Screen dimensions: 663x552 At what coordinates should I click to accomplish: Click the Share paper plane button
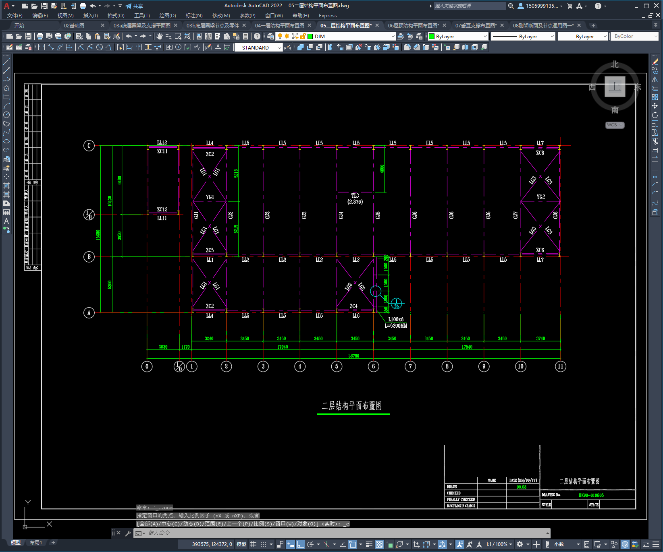point(134,6)
